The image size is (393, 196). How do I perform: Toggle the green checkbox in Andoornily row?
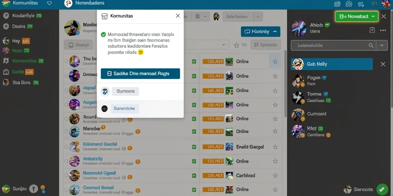(x=194, y=161)
